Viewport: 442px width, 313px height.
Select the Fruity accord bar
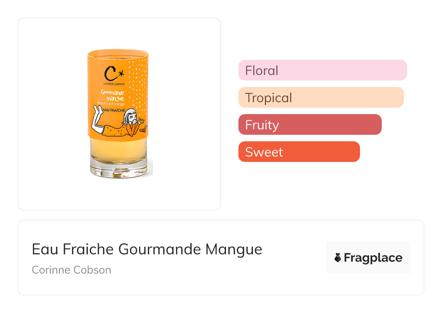pos(310,125)
